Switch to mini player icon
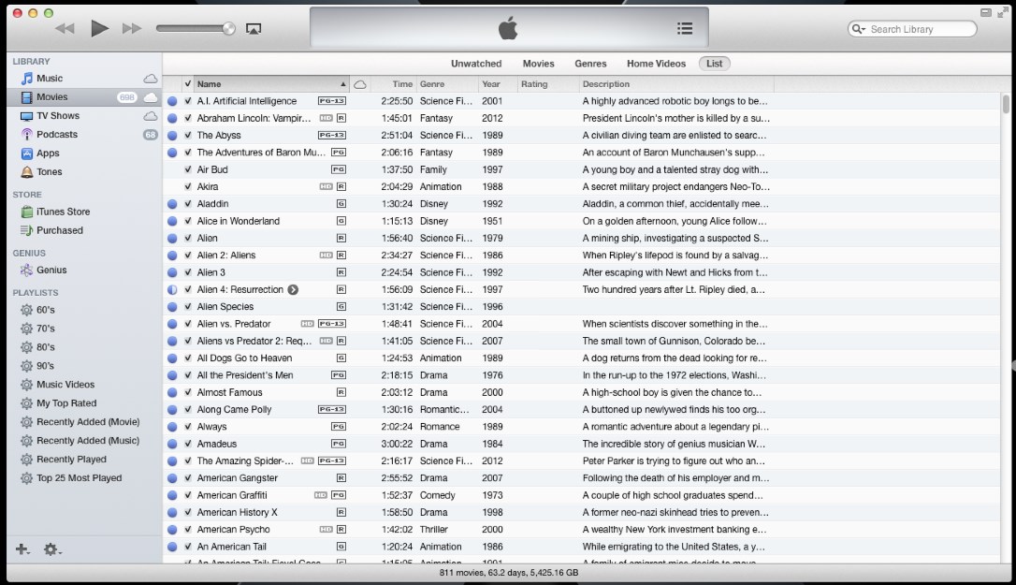This screenshot has height=585, width=1016. click(985, 12)
